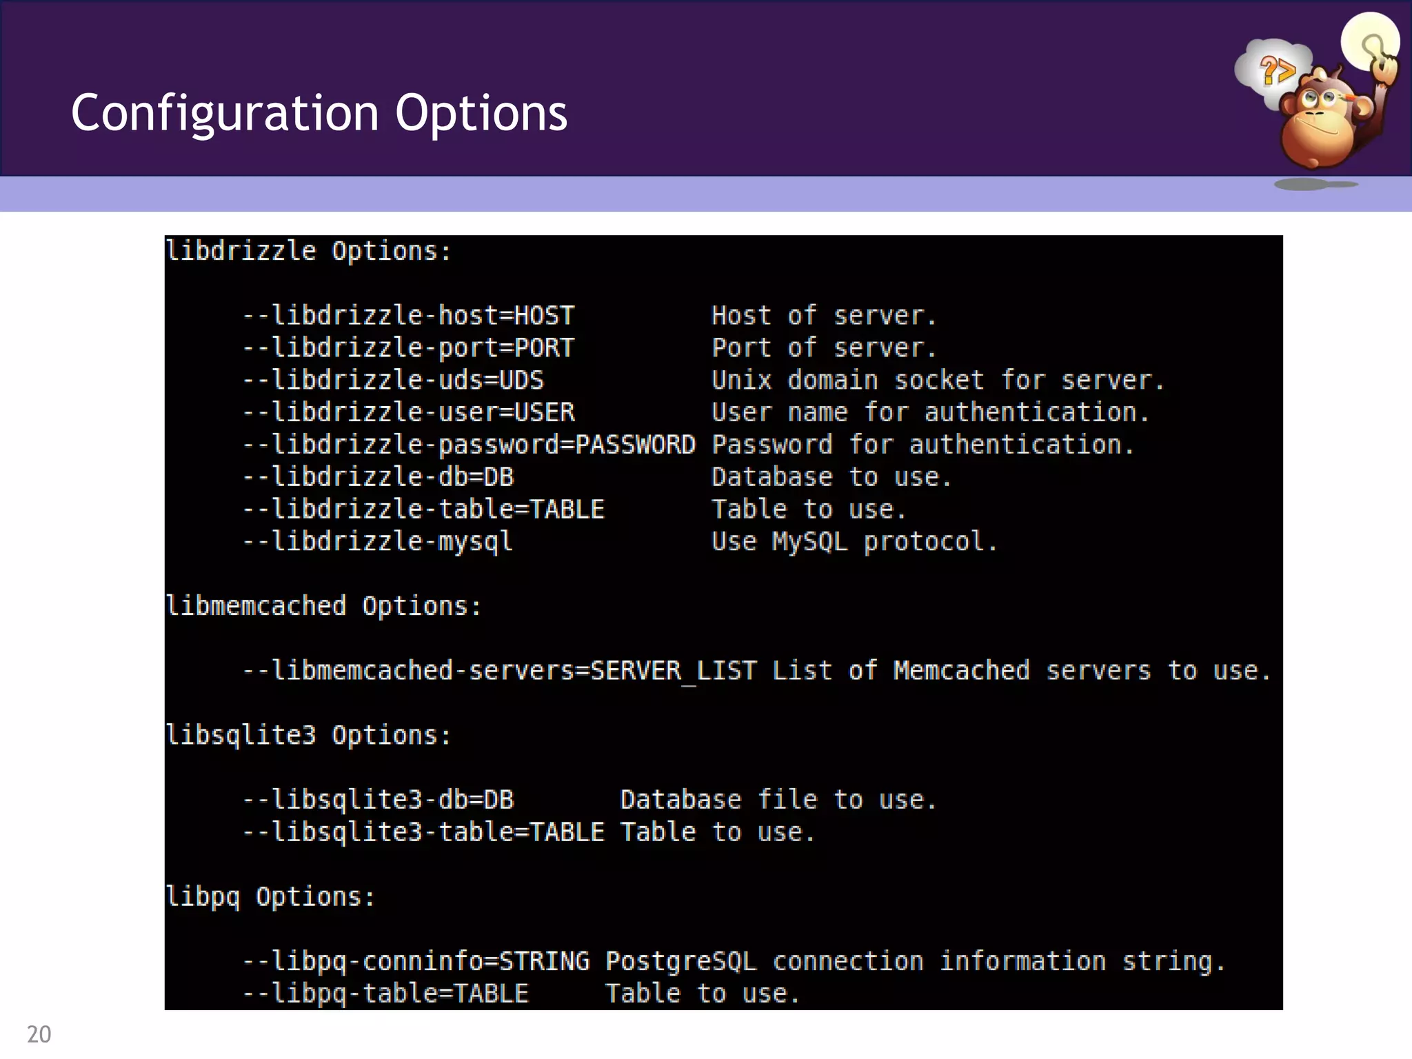Click the slide number 20
Image resolution: width=1412 pixels, height=1059 pixels.
coord(39,1034)
